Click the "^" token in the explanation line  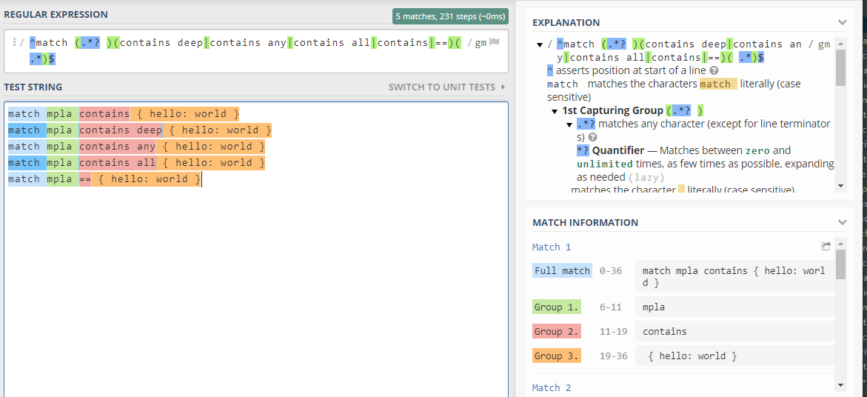549,71
